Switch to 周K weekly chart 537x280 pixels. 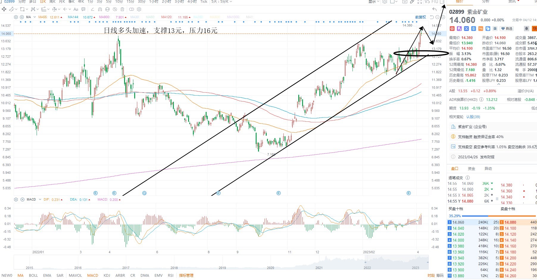[x=52, y=1]
